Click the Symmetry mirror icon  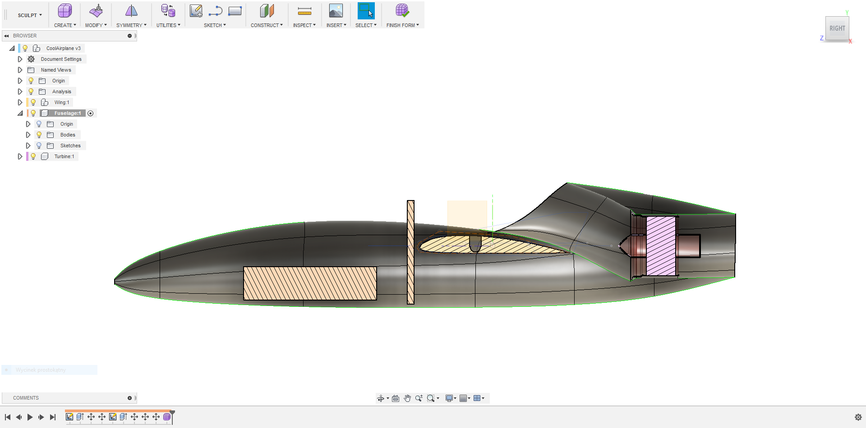[131, 11]
